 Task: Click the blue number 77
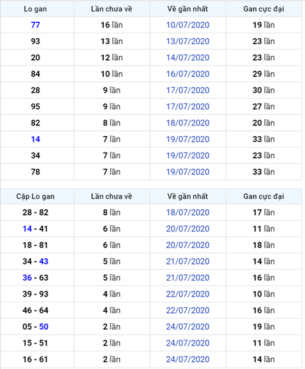[35, 25]
